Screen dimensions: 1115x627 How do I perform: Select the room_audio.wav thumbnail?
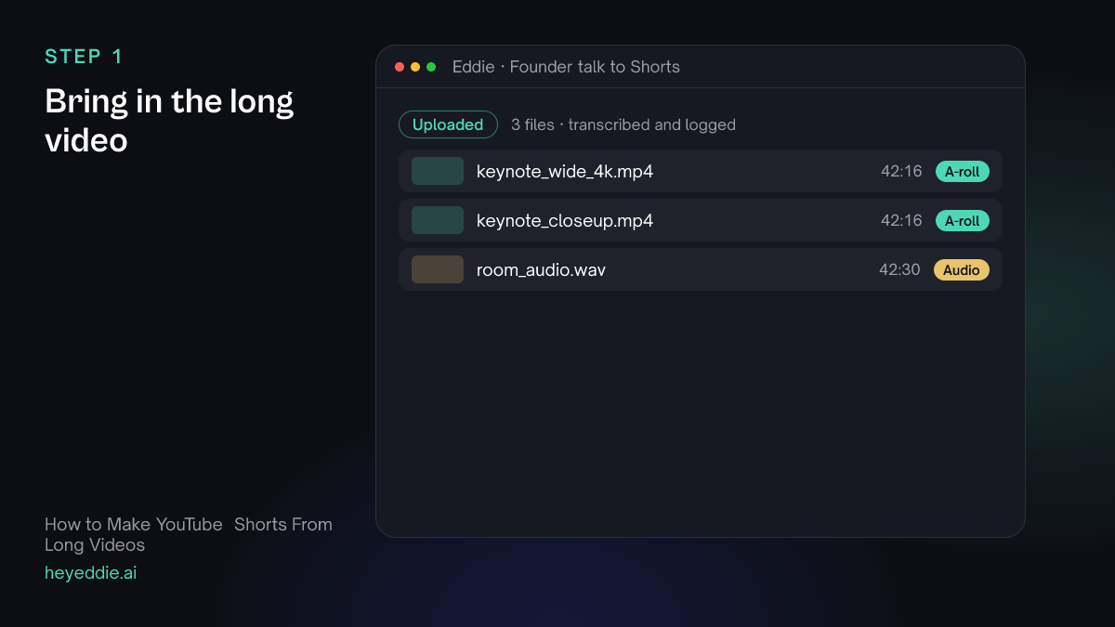pos(438,269)
